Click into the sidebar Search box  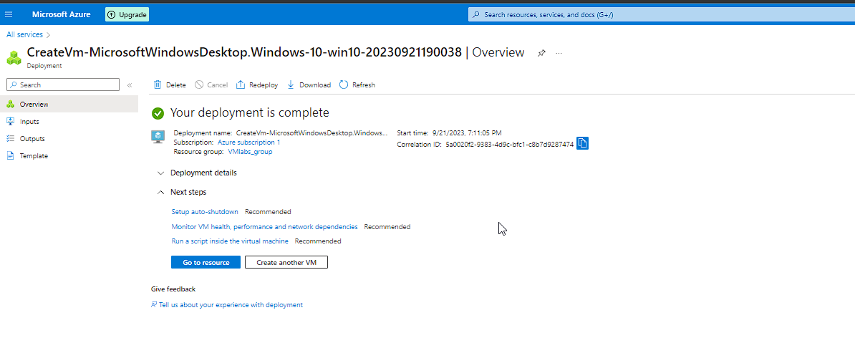click(63, 84)
